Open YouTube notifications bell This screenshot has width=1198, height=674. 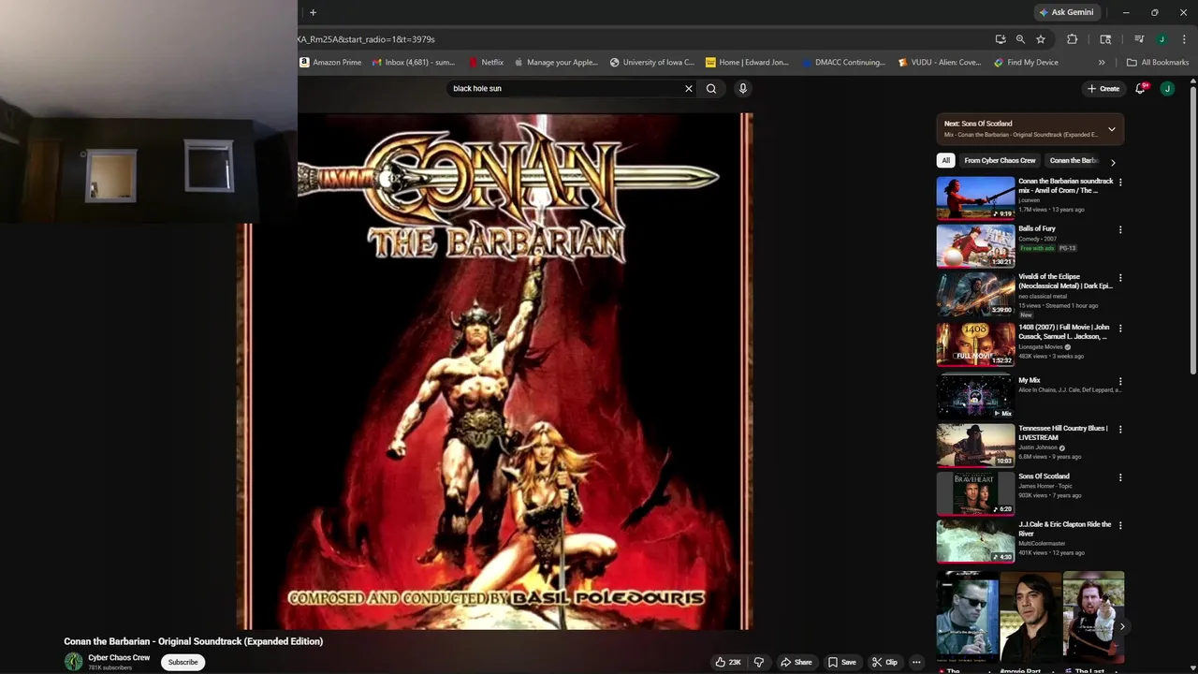1141,88
